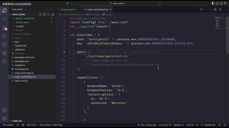Open the lightning bolt extension view
The width and height of the screenshot is (229, 128).
(x=4, y=53)
